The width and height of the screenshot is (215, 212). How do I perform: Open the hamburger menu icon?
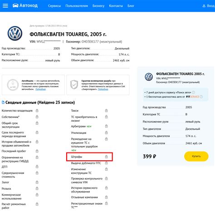(5, 6)
